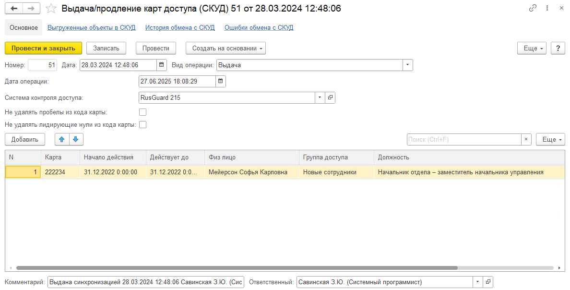
Task: Switch to the Основное tab
Action: 24,28
